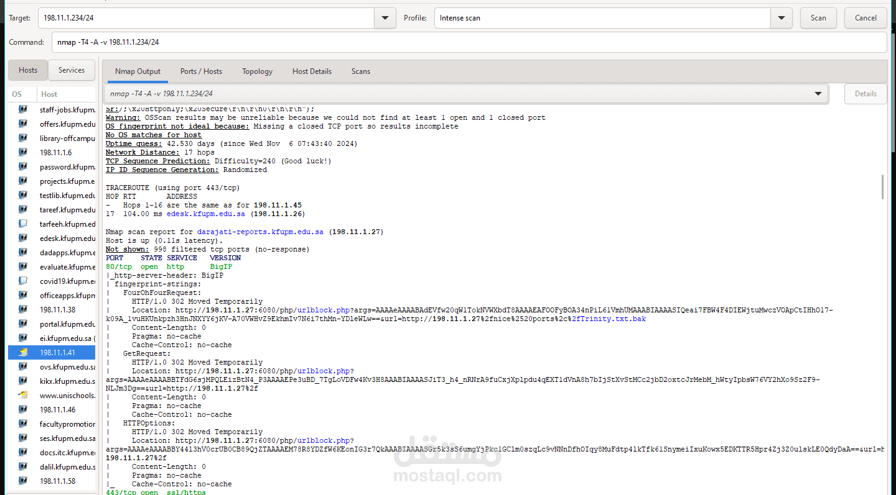Screen dimensions: 896x495
Task: Click the OS icon beside edesk.kfupm.edu in the host list
Action: pos(23,238)
